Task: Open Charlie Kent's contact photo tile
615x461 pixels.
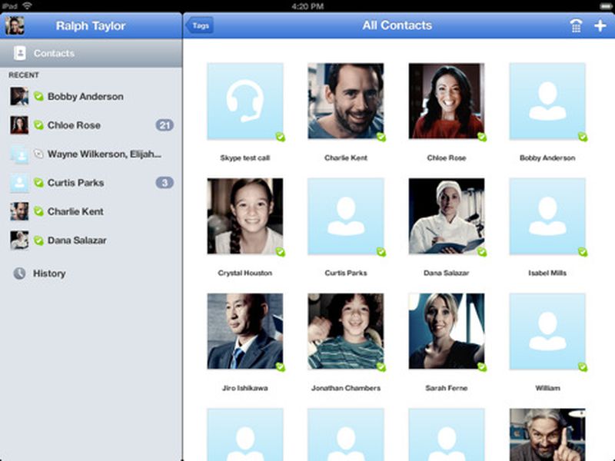Action: [x=345, y=101]
